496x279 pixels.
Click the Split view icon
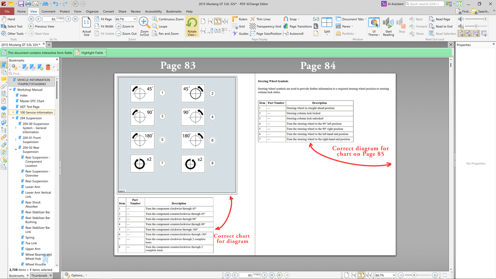coord(327,26)
